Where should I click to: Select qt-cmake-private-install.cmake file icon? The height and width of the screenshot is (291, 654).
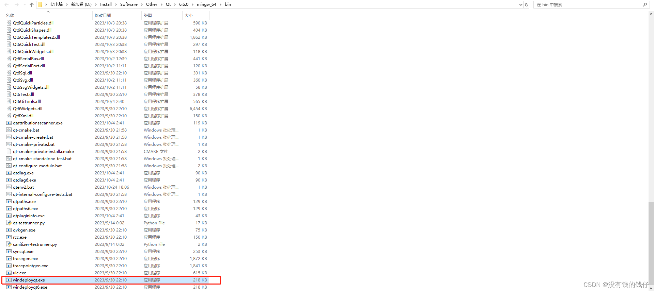(x=9, y=151)
